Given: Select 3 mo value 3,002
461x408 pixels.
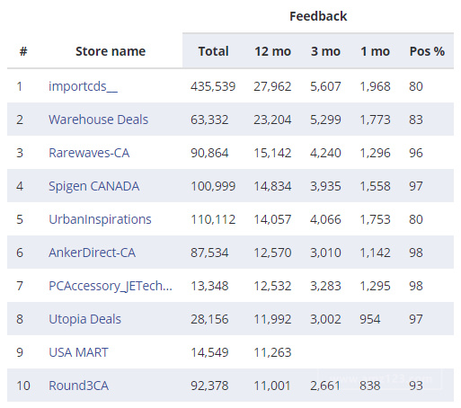Looking at the screenshot, I should [x=325, y=319].
